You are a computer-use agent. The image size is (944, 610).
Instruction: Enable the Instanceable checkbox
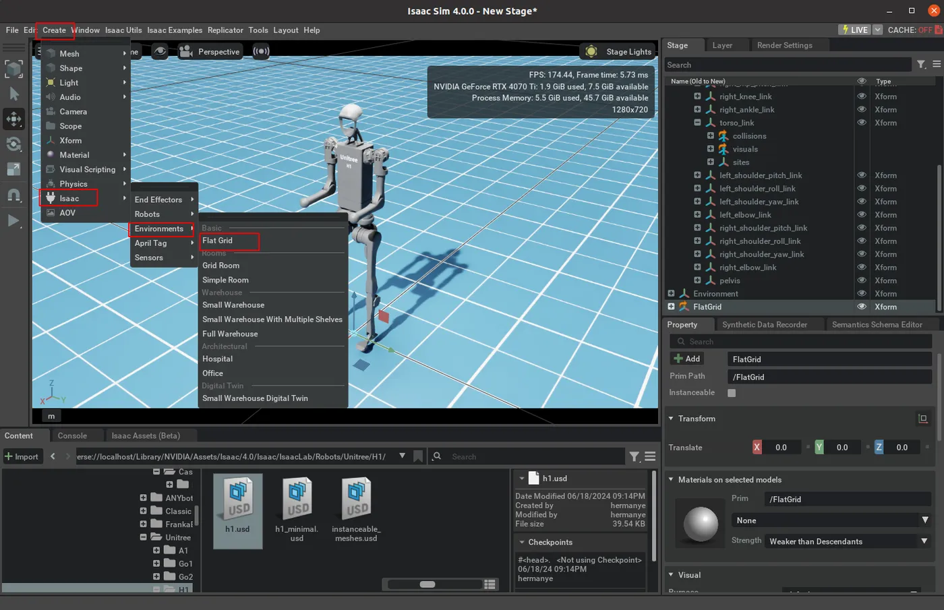[x=732, y=393]
